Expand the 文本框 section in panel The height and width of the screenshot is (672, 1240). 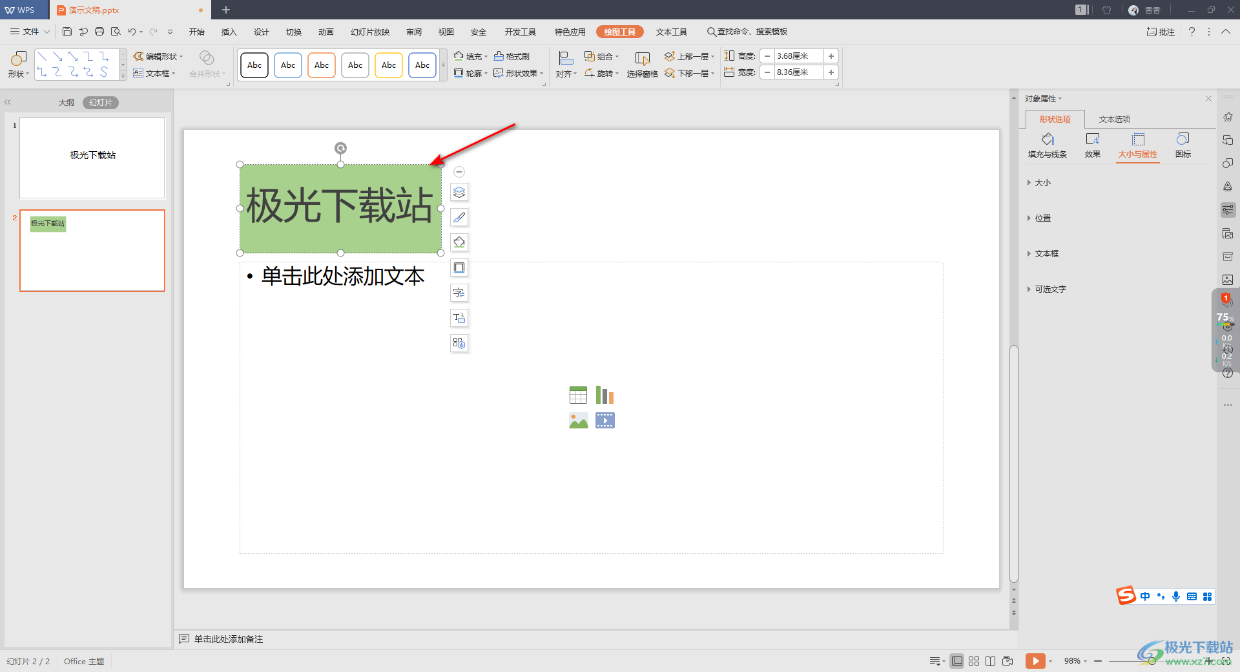[x=1043, y=254]
